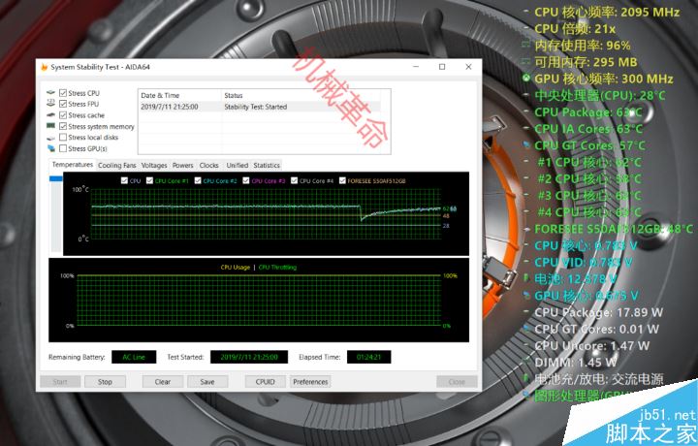Click the Status column header
Viewport: 698px width, 446px height.
pyautogui.click(x=301, y=95)
